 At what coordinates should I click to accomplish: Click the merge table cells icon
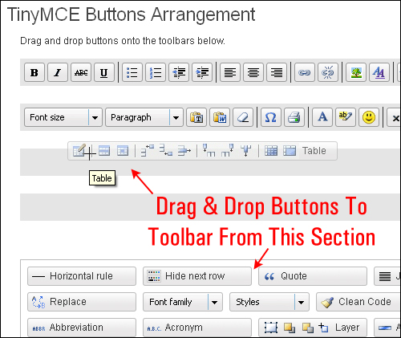pyautogui.click(x=290, y=151)
